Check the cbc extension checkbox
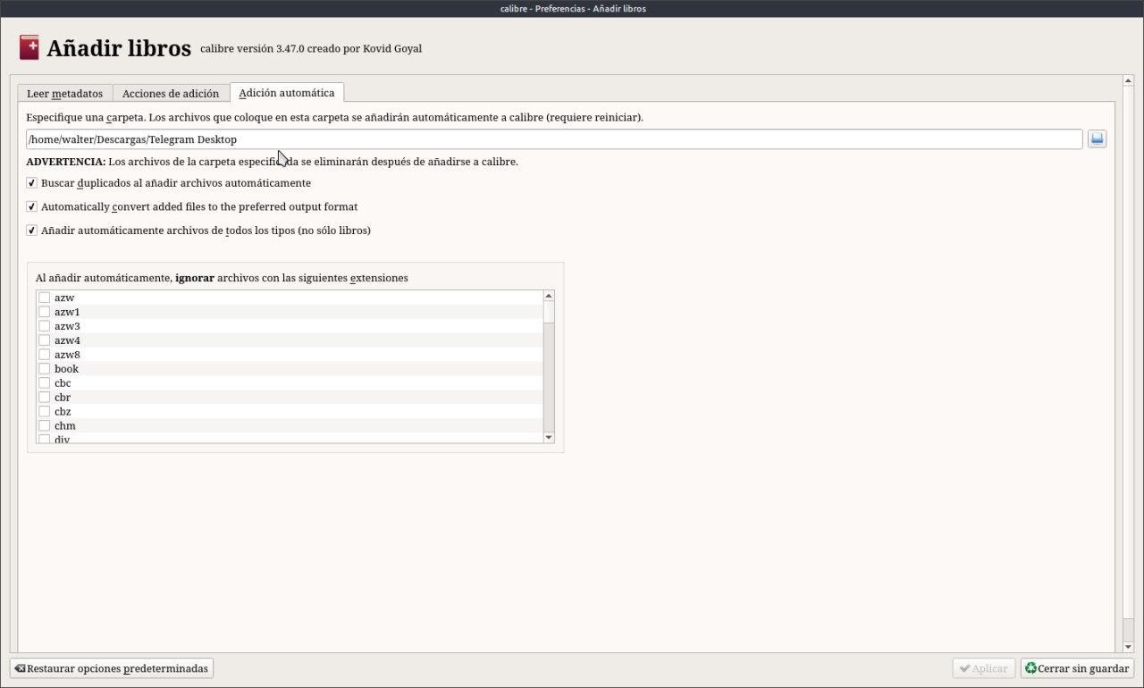The width and height of the screenshot is (1144, 688). [x=44, y=383]
